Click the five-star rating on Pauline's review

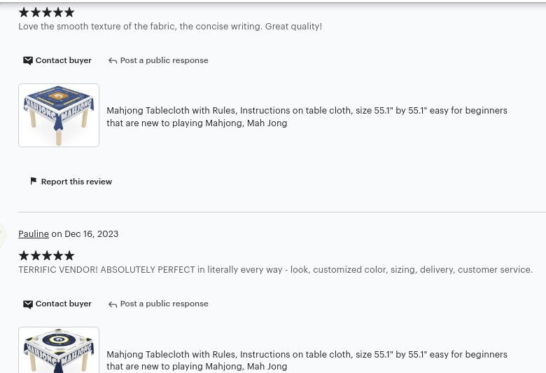coord(46,255)
